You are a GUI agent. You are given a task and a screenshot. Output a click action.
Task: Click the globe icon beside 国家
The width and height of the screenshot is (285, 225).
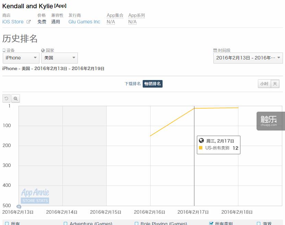click(43, 50)
